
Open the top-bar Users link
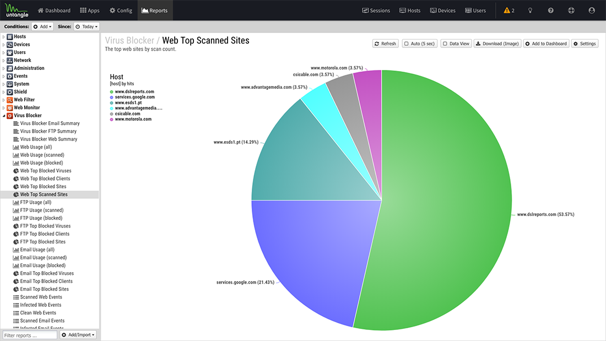(x=475, y=10)
